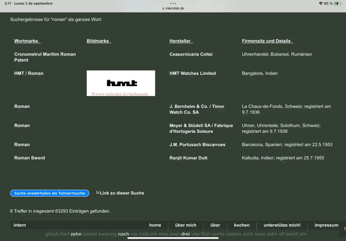Tap the three-dot multitasking icon at top
Screen dimensions: 346x241
pyautogui.click(x=173, y=4)
